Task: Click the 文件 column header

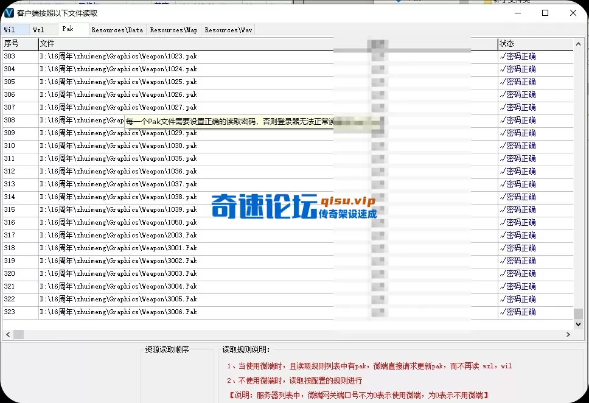Action: (47, 43)
